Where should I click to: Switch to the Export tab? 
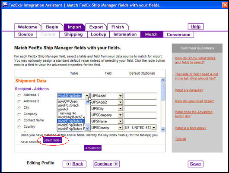click(96, 27)
